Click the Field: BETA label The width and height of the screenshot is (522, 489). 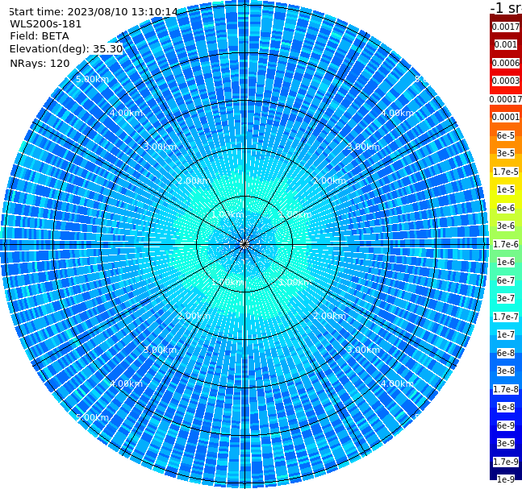click(40, 36)
